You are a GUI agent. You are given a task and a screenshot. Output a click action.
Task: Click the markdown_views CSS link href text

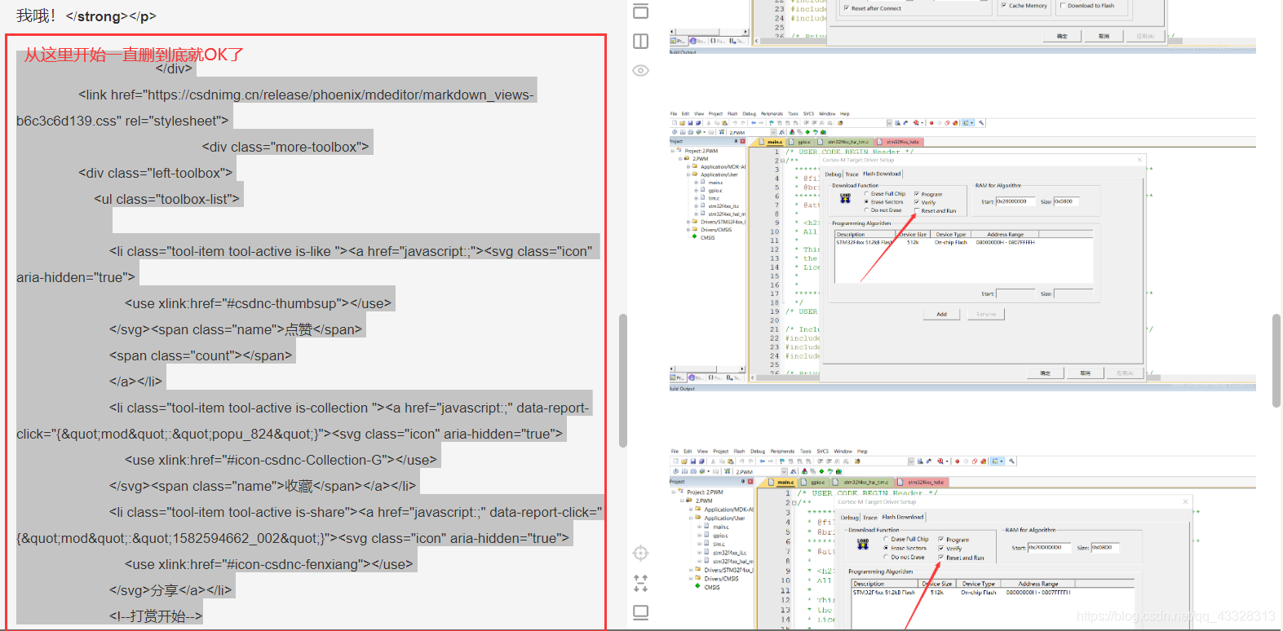(x=276, y=108)
